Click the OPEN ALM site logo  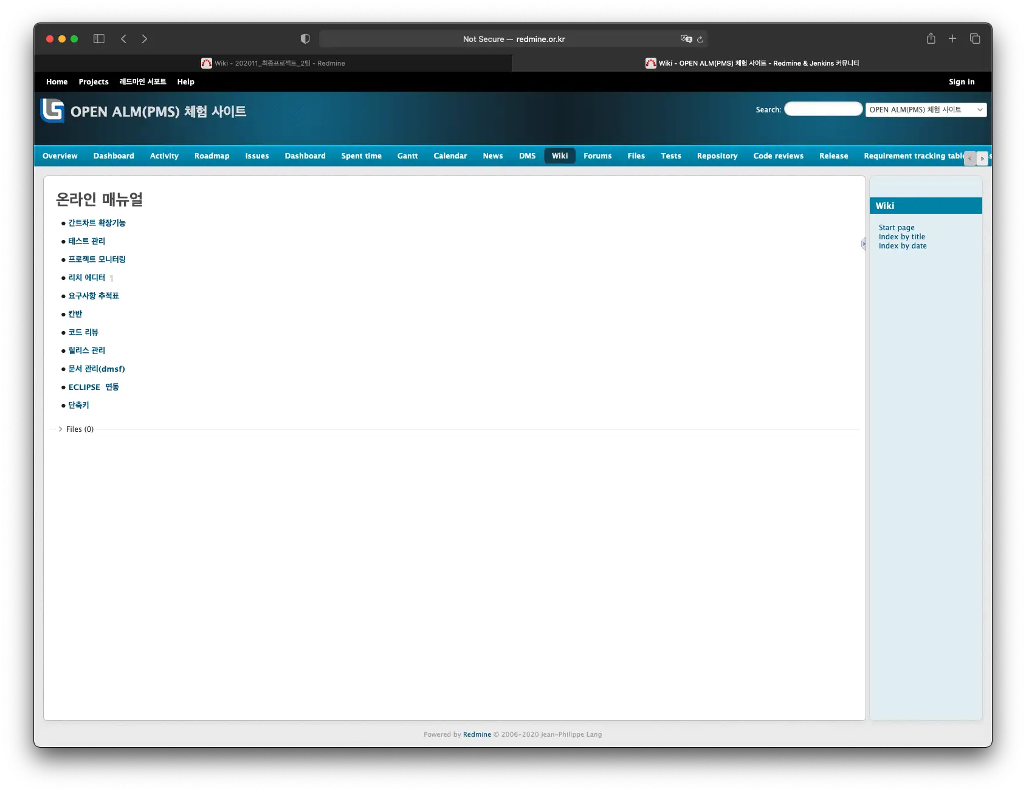click(52, 111)
